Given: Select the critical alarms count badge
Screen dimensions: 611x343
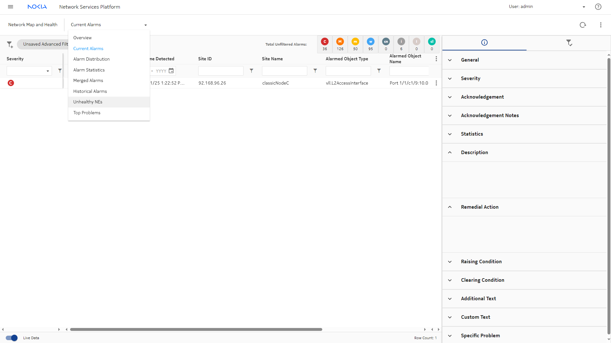Looking at the screenshot, I should [324, 44].
